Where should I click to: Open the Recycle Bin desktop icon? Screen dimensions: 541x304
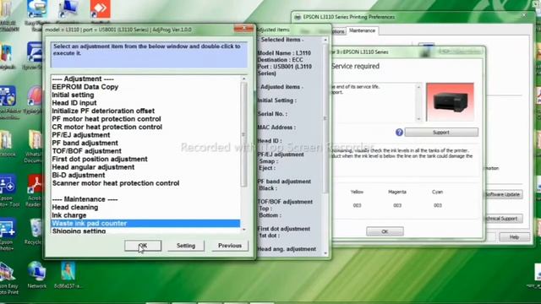34,231
